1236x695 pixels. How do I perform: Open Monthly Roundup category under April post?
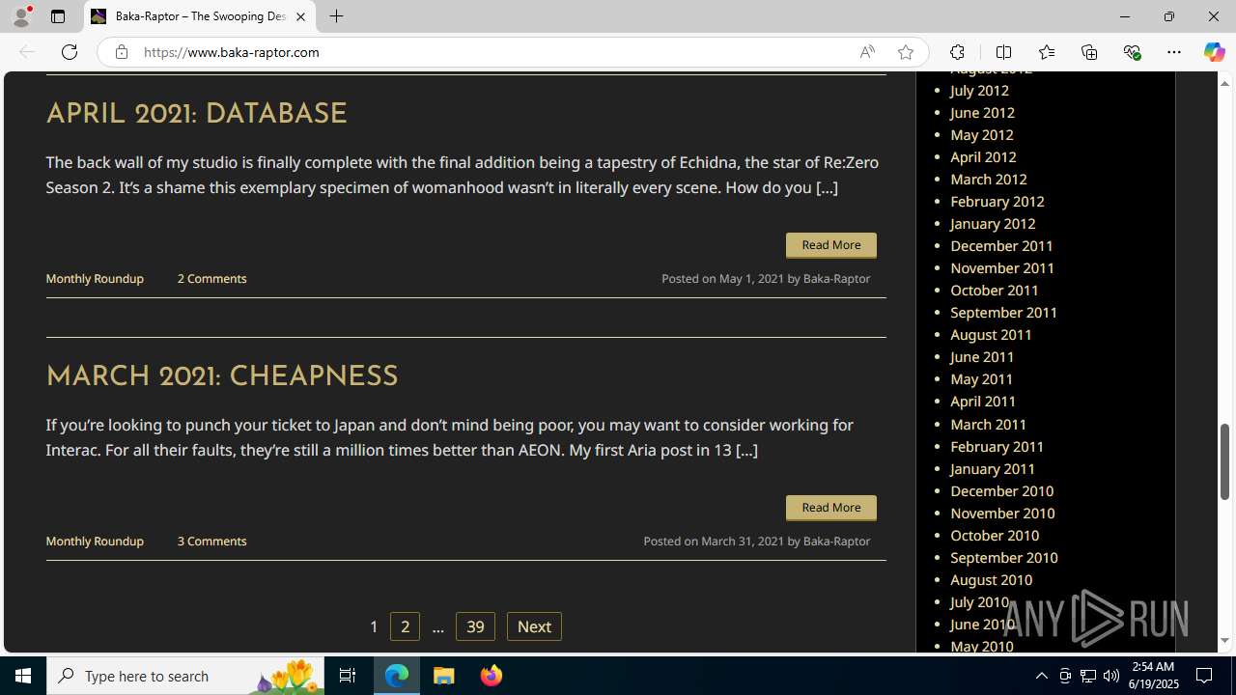click(95, 278)
